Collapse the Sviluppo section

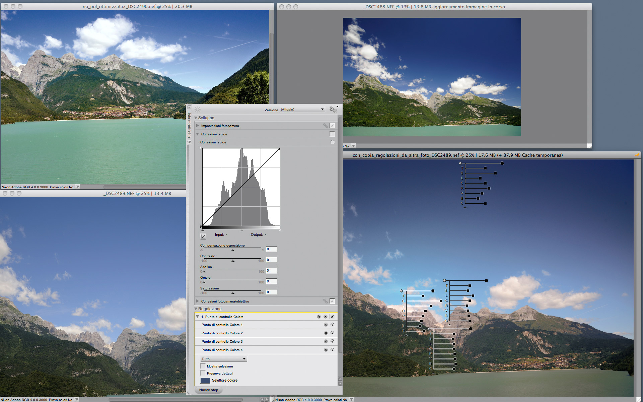[x=196, y=118]
